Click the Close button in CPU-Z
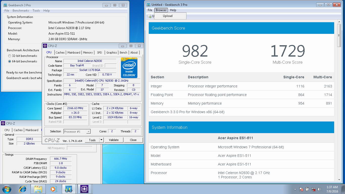Image resolution: width=345 pixels, height=194 pixels. click(x=133, y=140)
